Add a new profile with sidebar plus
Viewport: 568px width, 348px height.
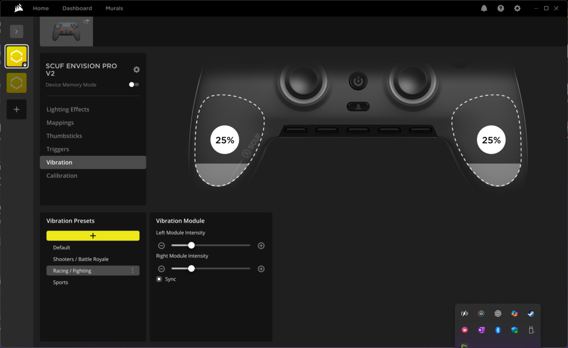(x=17, y=109)
